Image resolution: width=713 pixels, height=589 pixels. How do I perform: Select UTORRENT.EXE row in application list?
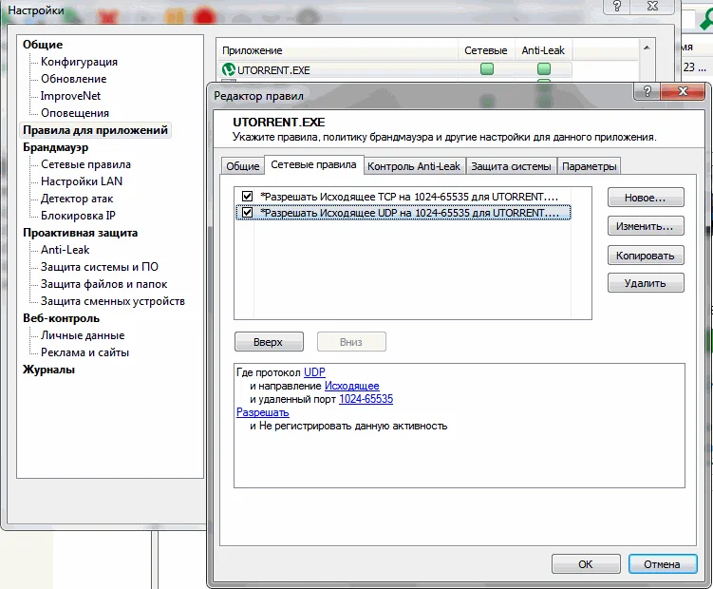tap(395, 69)
